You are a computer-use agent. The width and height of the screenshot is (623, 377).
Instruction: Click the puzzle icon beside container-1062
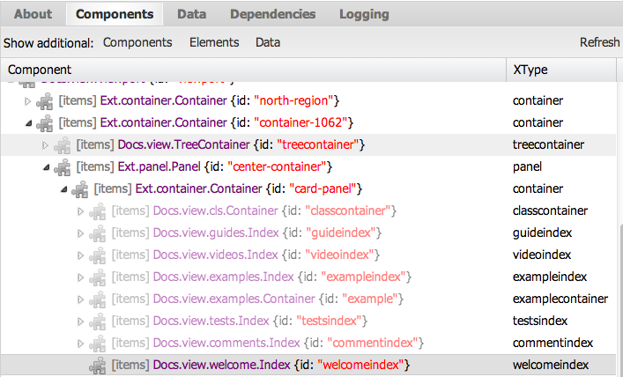coord(44,123)
